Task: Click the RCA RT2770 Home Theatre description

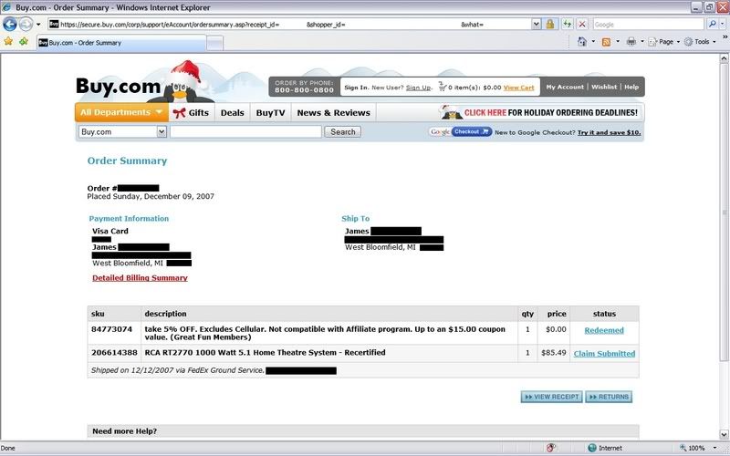Action: coord(265,353)
